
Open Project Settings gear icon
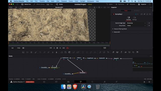(x=149, y=82)
